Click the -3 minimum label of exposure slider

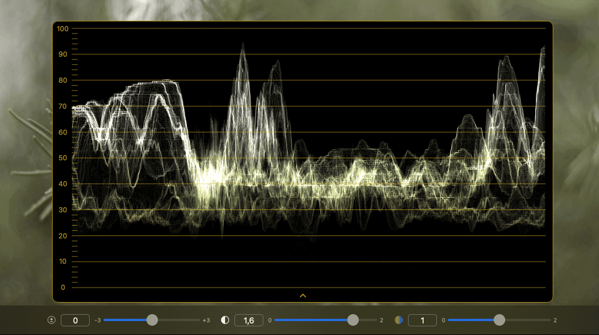pos(98,320)
